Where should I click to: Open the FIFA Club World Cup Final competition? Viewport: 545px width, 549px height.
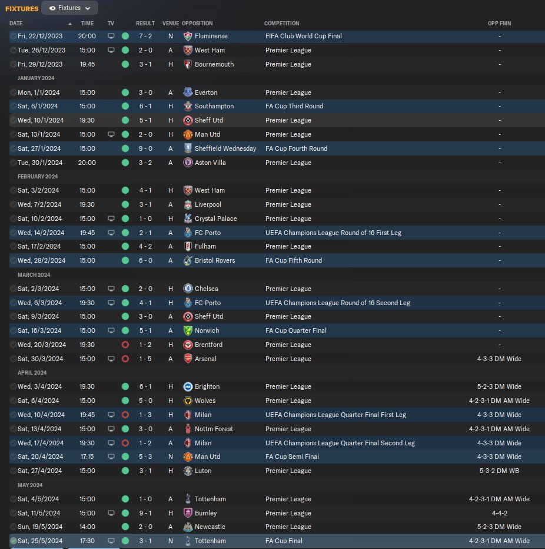coord(304,36)
